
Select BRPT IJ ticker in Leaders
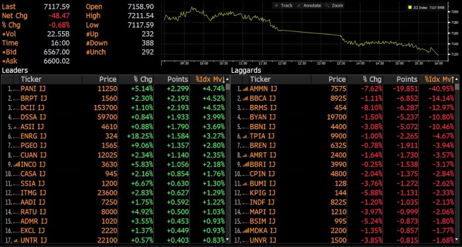click(x=33, y=98)
